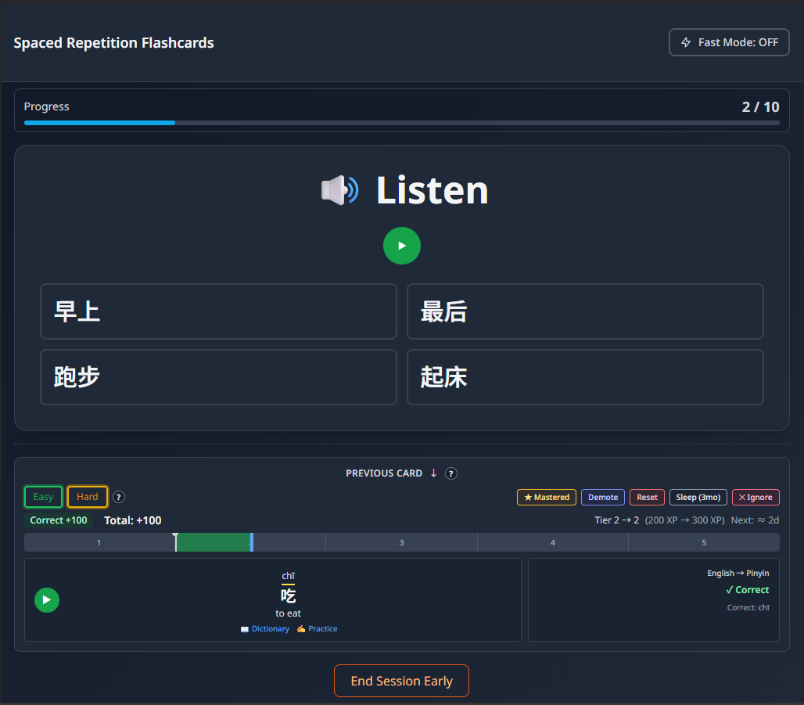This screenshot has height=705, width=804.
Task: Click tier 3 segment of XP bar
Action: pyautogui.click(x=401, y=542)
